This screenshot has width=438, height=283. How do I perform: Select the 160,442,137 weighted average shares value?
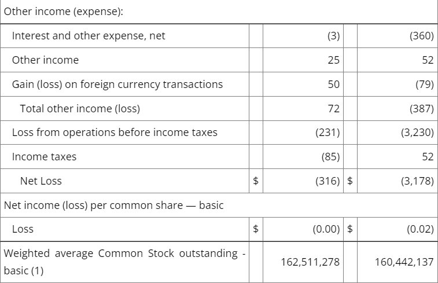click(x=404, y=262)
